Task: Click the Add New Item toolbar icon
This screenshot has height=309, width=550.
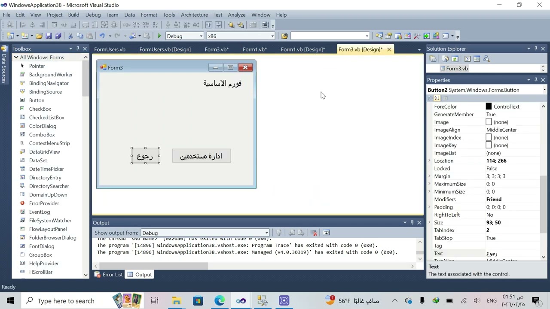Action: [25, 36]
